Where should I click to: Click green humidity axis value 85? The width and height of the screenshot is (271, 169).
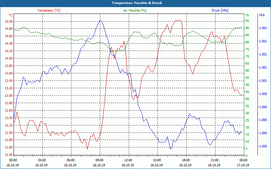click(x=247, y=35)
